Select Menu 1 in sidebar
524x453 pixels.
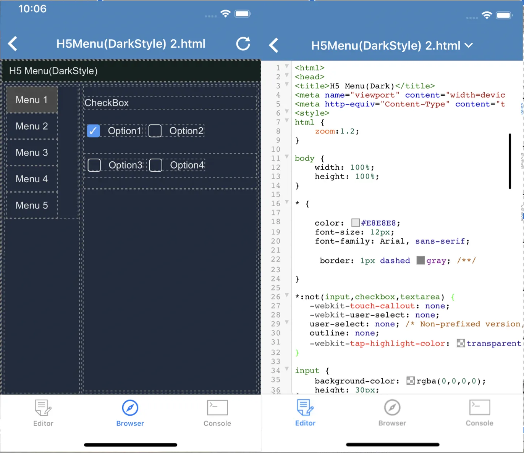[32, 100]
